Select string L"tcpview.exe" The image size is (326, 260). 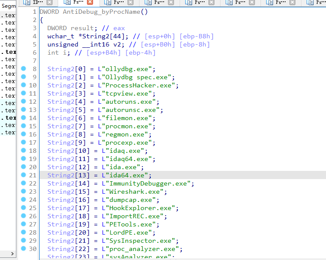pos(124,93)
